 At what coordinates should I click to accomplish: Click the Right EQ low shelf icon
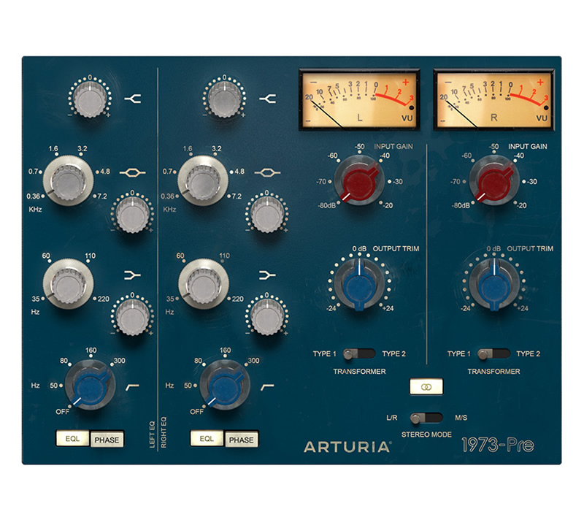click(267, 275)
